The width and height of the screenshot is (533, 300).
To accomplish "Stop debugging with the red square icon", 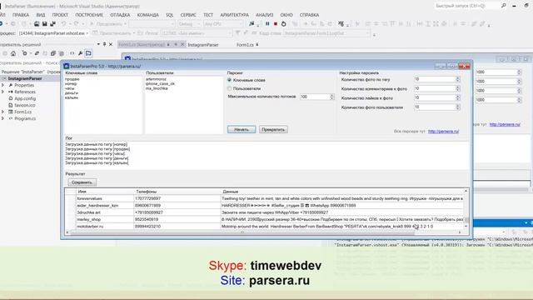I will (276, 24).
